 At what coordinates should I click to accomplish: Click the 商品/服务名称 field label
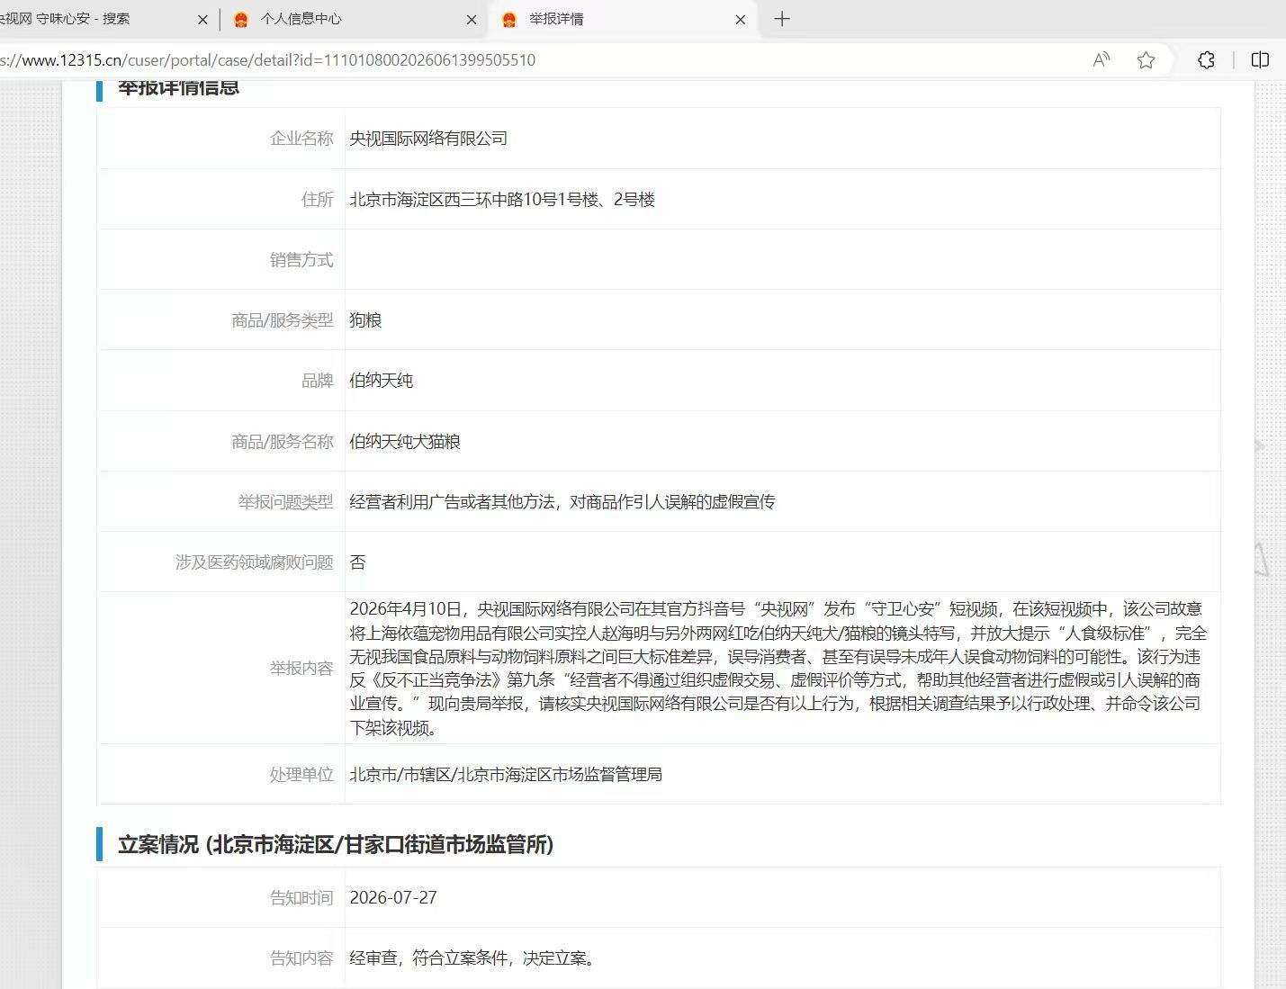(283, 442)
